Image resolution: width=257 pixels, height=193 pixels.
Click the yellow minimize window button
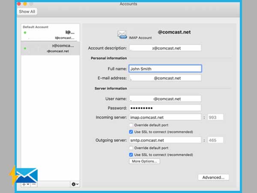25,3
